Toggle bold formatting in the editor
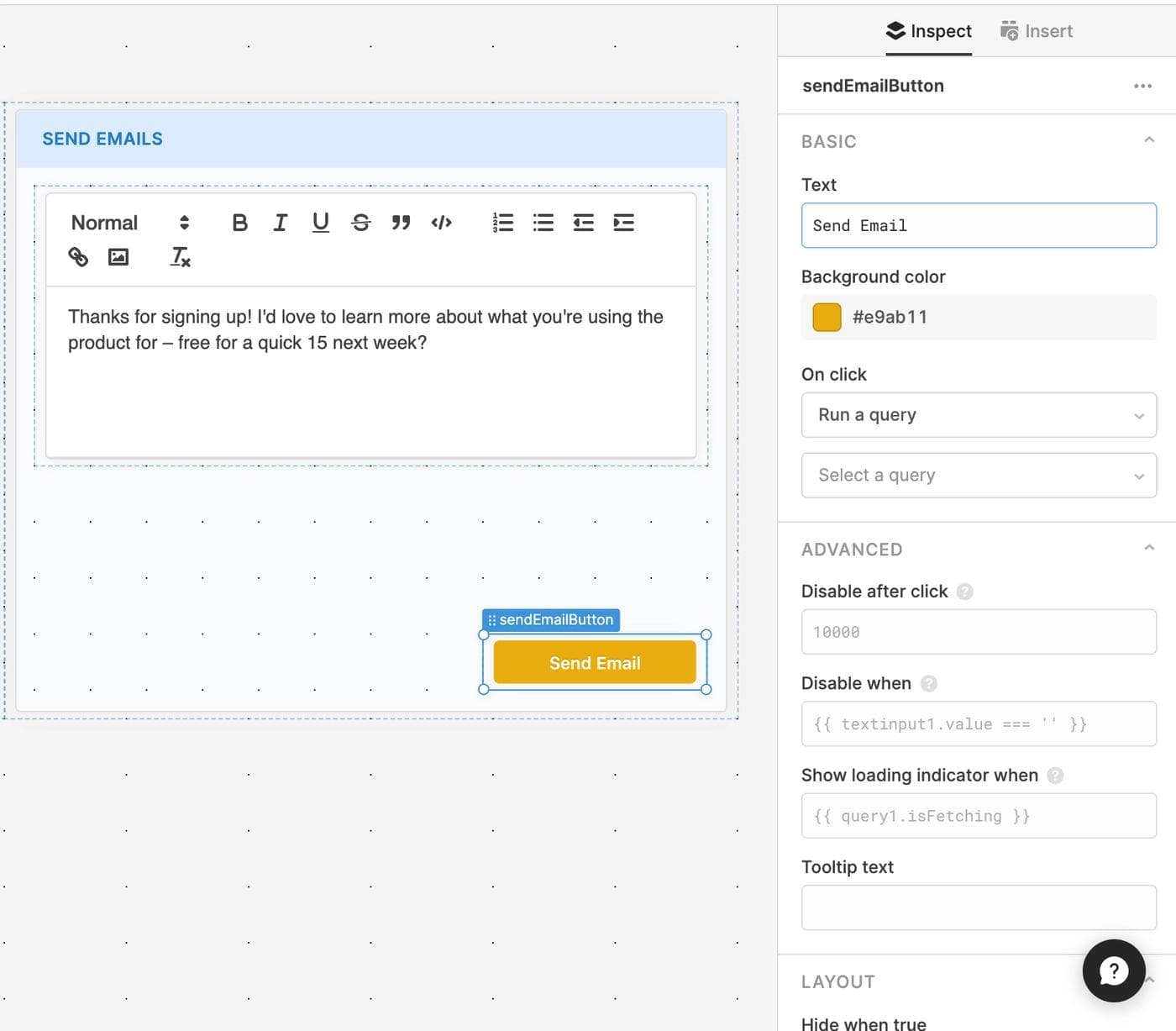 pos(239,223)
